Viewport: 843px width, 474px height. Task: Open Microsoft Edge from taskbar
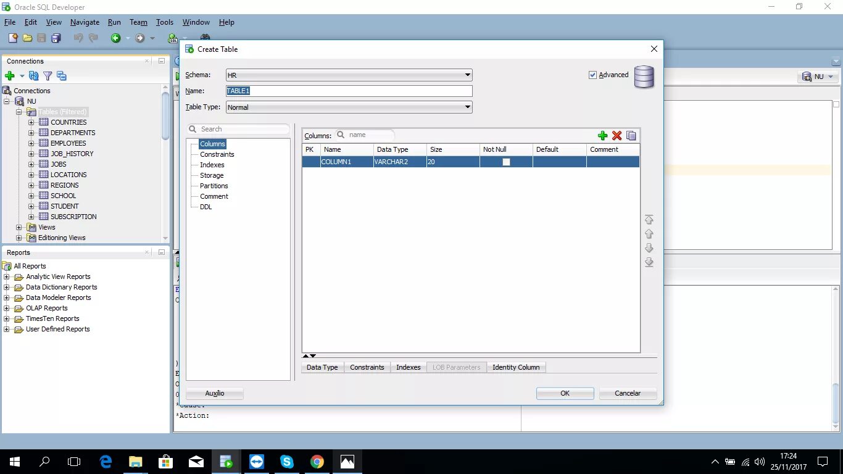coord(106,461)
